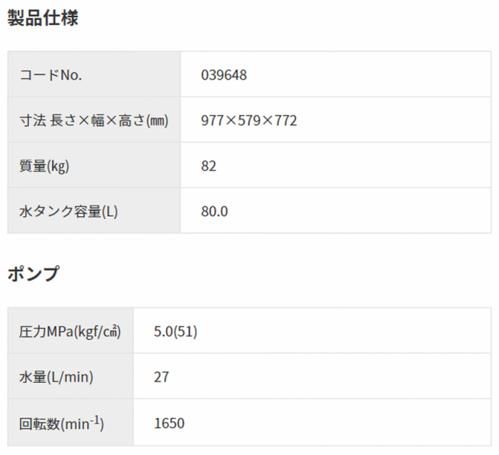Click the ポンプ section heading
499x455 pixels.
tap(34, 274)
